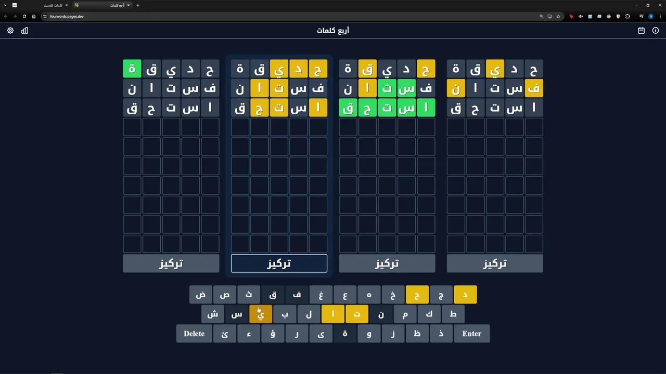Click the browser forward arrow
Screen dimensions: 666x374
(15, 16)
